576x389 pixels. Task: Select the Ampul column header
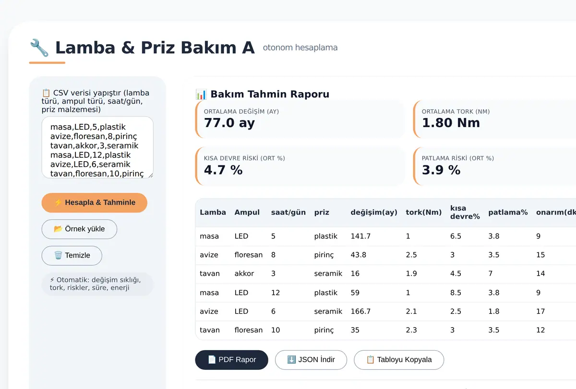coord(247,212)
